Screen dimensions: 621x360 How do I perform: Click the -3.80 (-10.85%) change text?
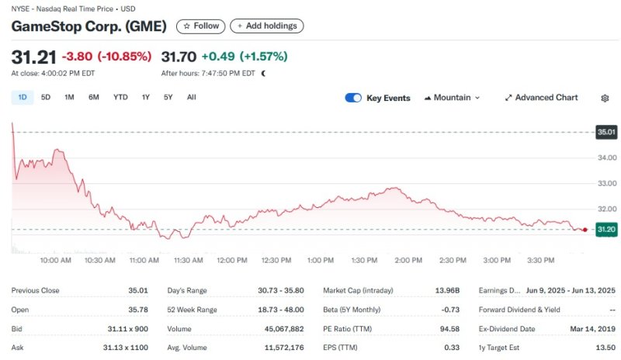[x=106, y=57]
